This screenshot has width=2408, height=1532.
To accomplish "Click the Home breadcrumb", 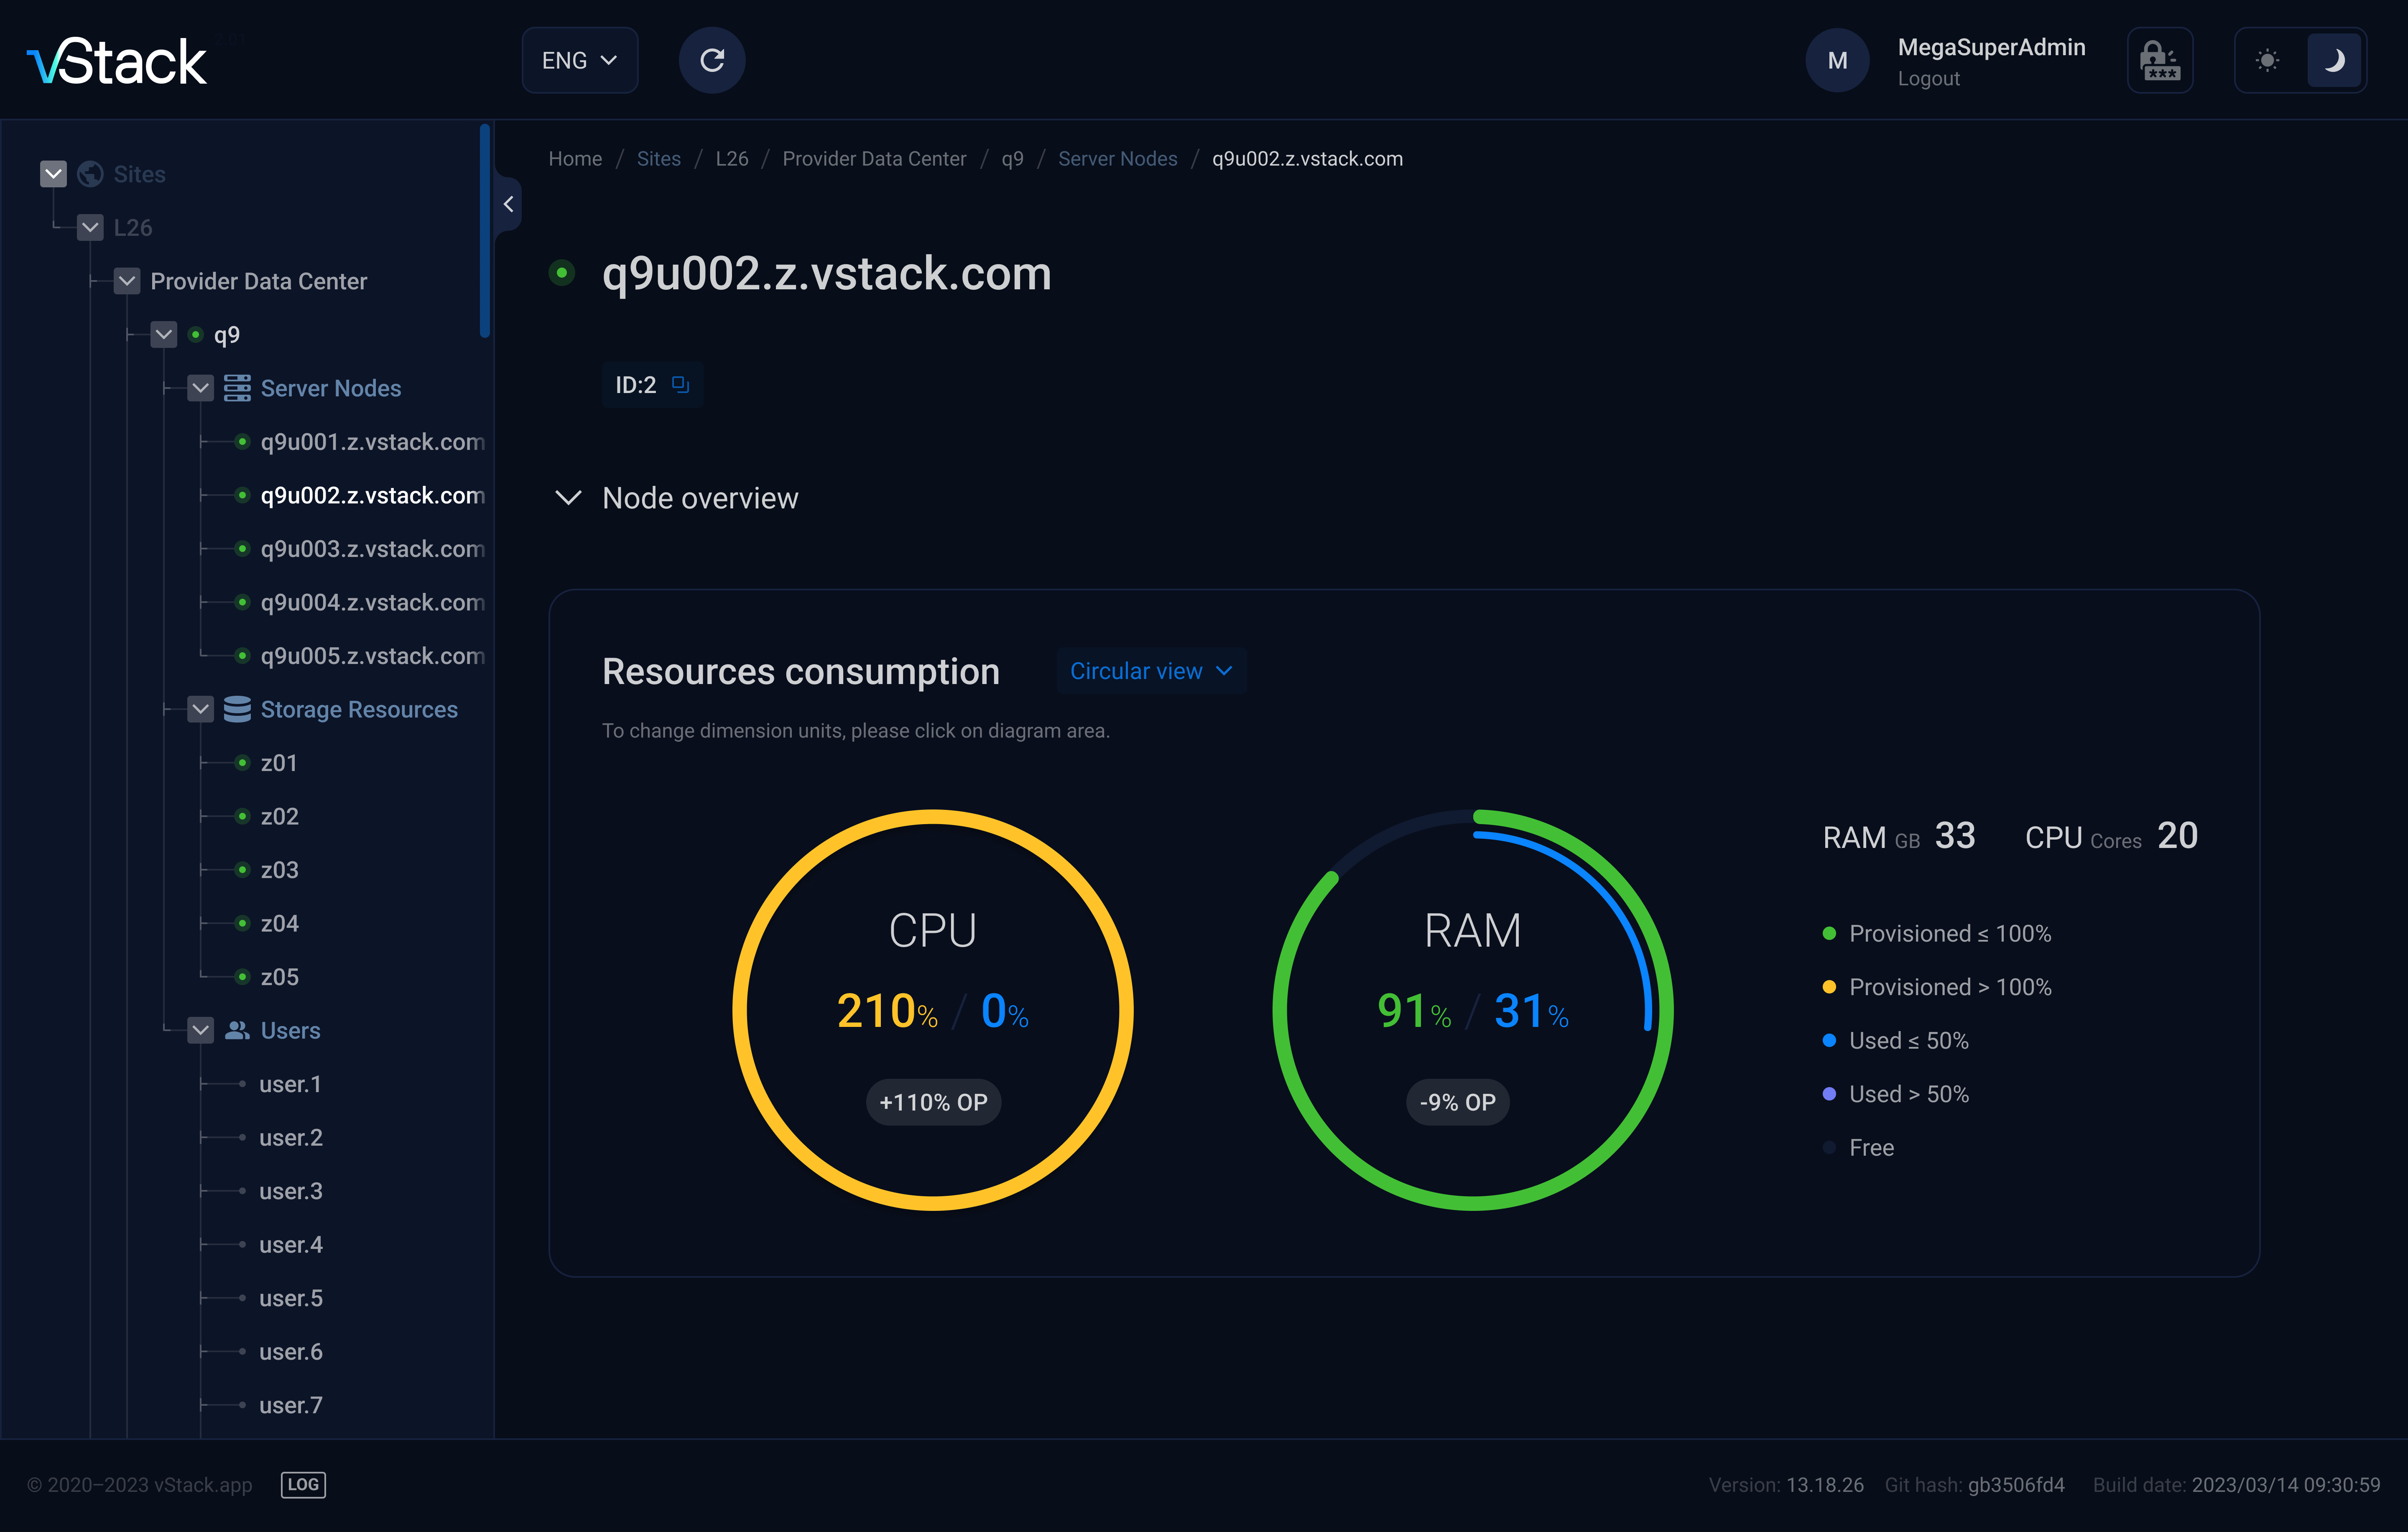I will click(x=575, y=159).
